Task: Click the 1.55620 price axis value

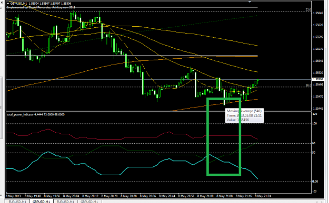Action: coord(318,25)
